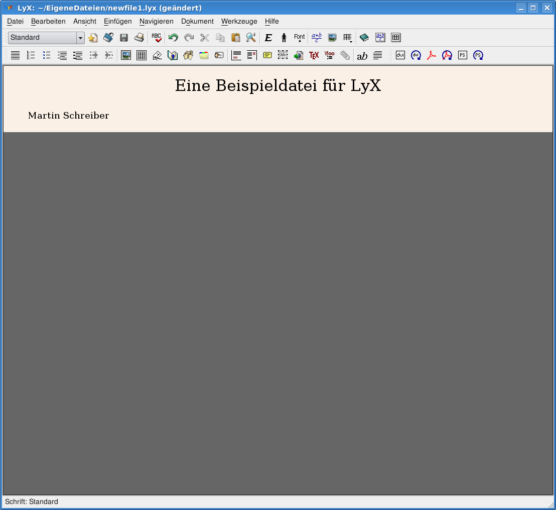This screenshot has width=556, height=510.
Task: Open the Einfügen menu
Action: 118,21
